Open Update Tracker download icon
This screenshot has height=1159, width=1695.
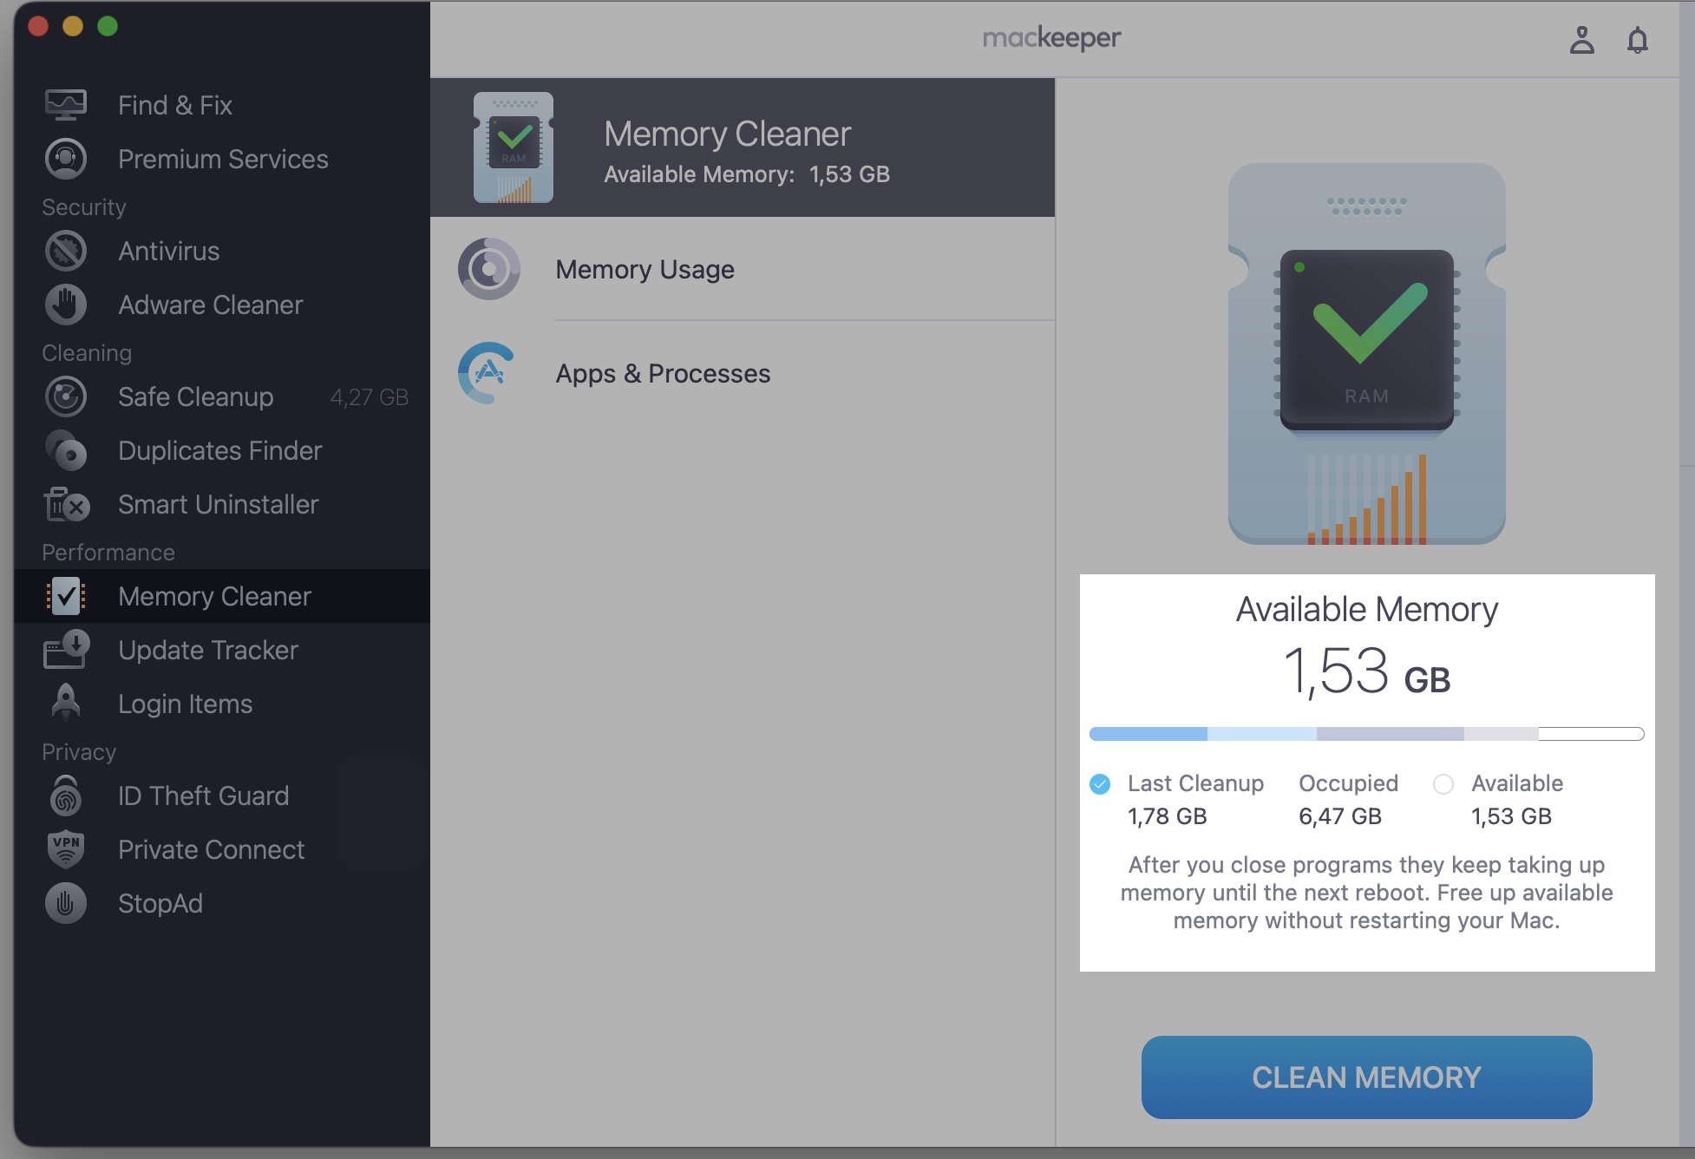(x=66, y=650)
